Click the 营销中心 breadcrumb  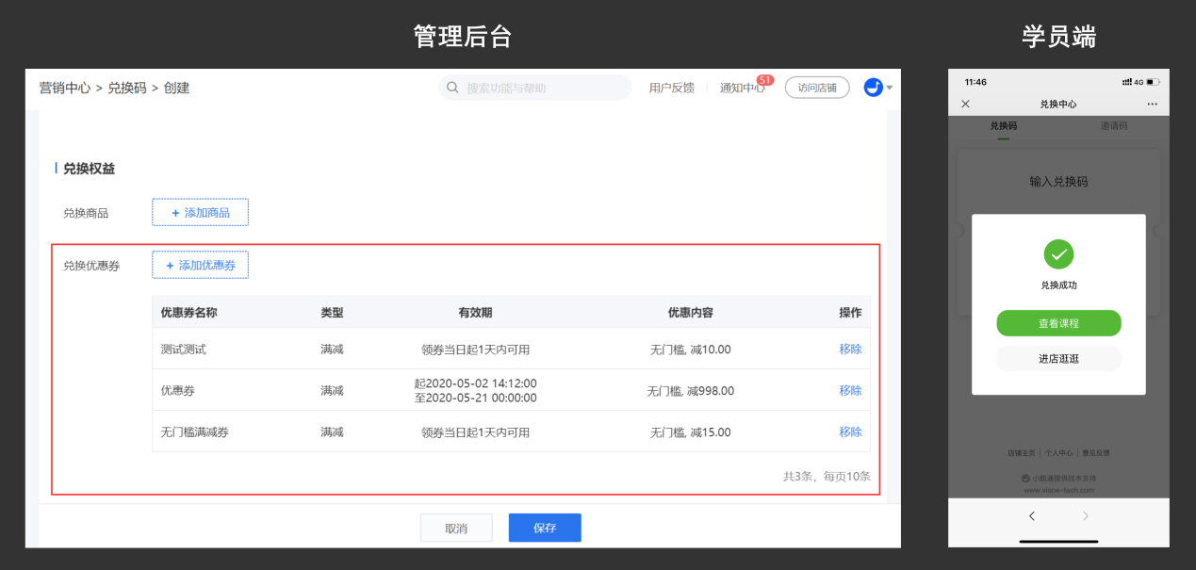click(x=65, y=88)
